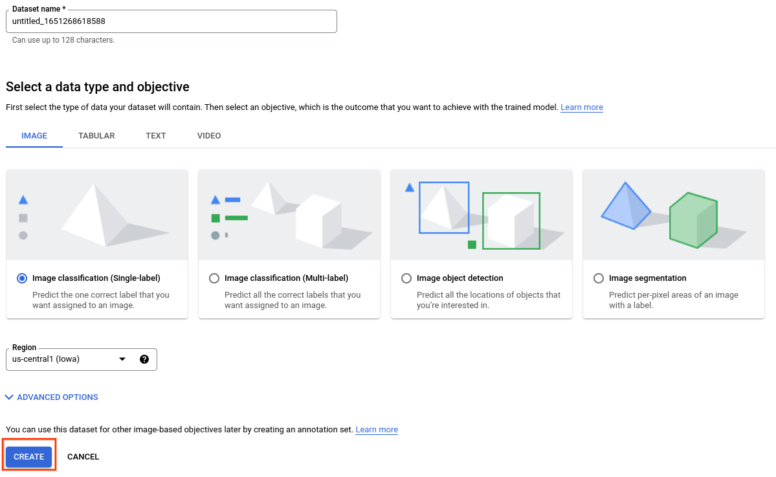Select the IMAGE tab
The width and height of the screenshot is (776, 477).
(x=34, y=136)
